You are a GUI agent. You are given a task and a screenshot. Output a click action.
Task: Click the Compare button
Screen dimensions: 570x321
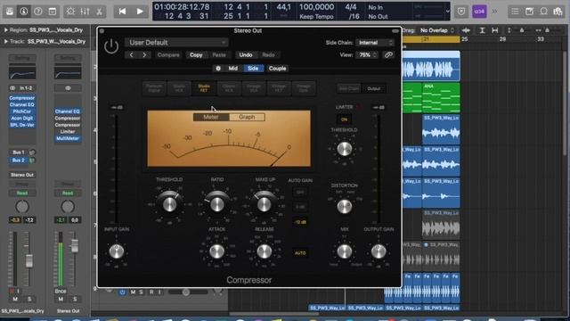(x=168, y=55)
